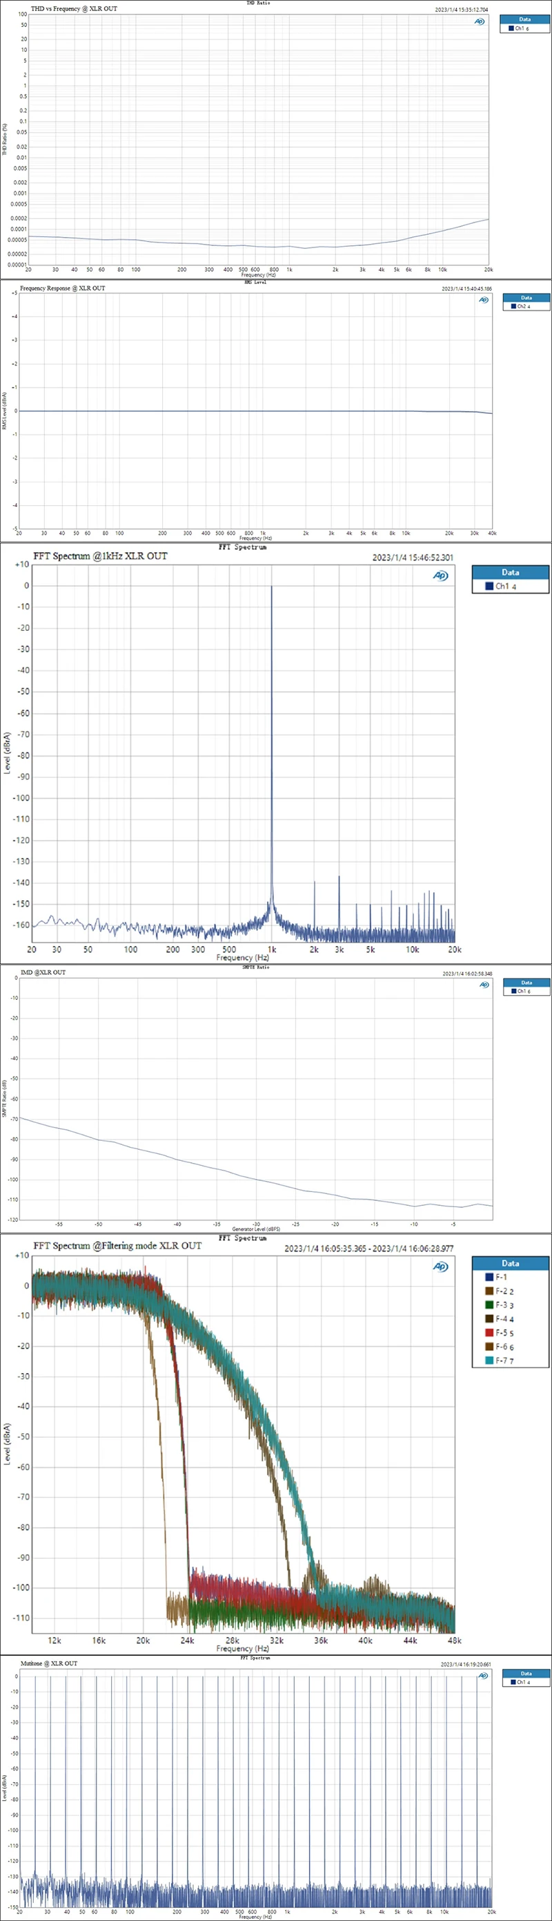Click the AP logo on Frequency Response graph
The height and width of the screenshot is (1921, 552).
pyautogui.click(x=484, y=300)
